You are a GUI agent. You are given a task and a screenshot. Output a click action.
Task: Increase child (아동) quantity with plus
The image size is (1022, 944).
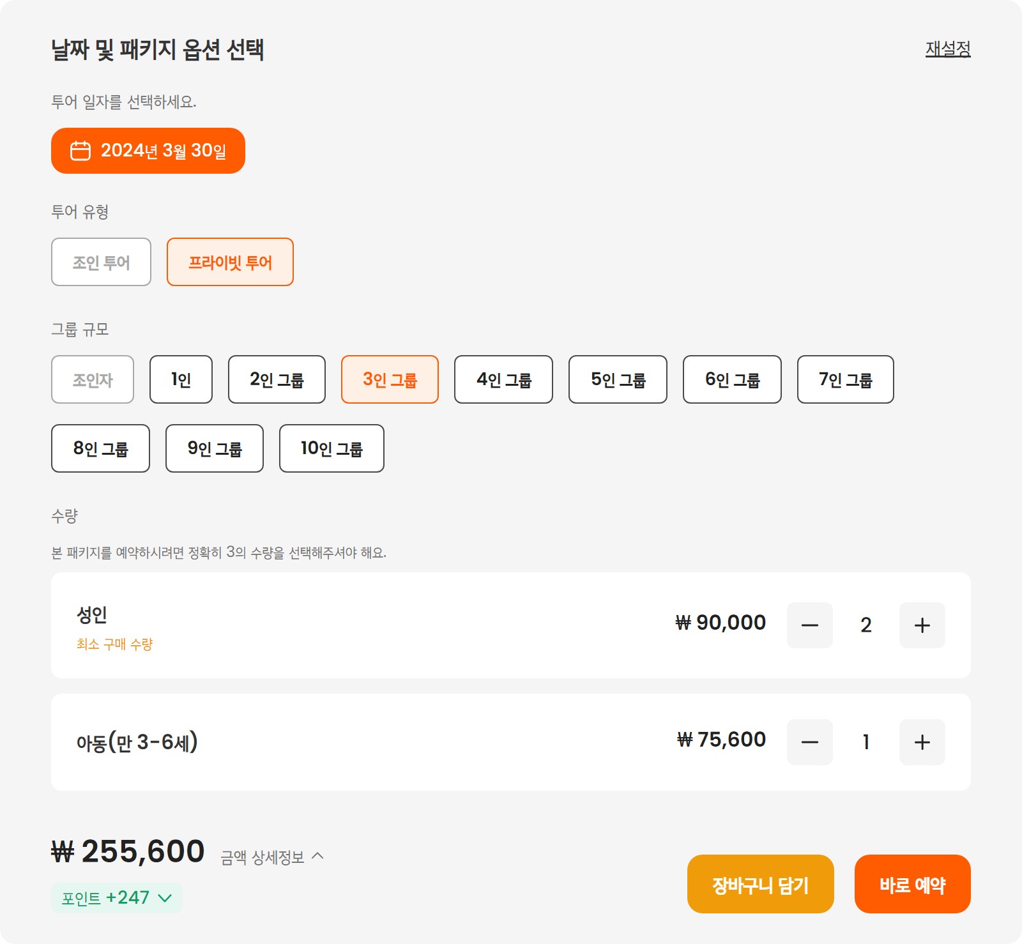tap(922, 742)
